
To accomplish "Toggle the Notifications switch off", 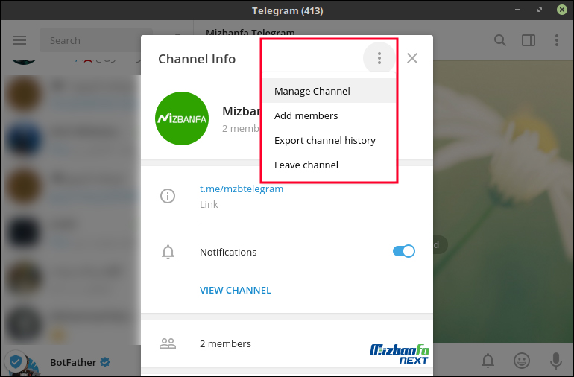I will point(404,251).
